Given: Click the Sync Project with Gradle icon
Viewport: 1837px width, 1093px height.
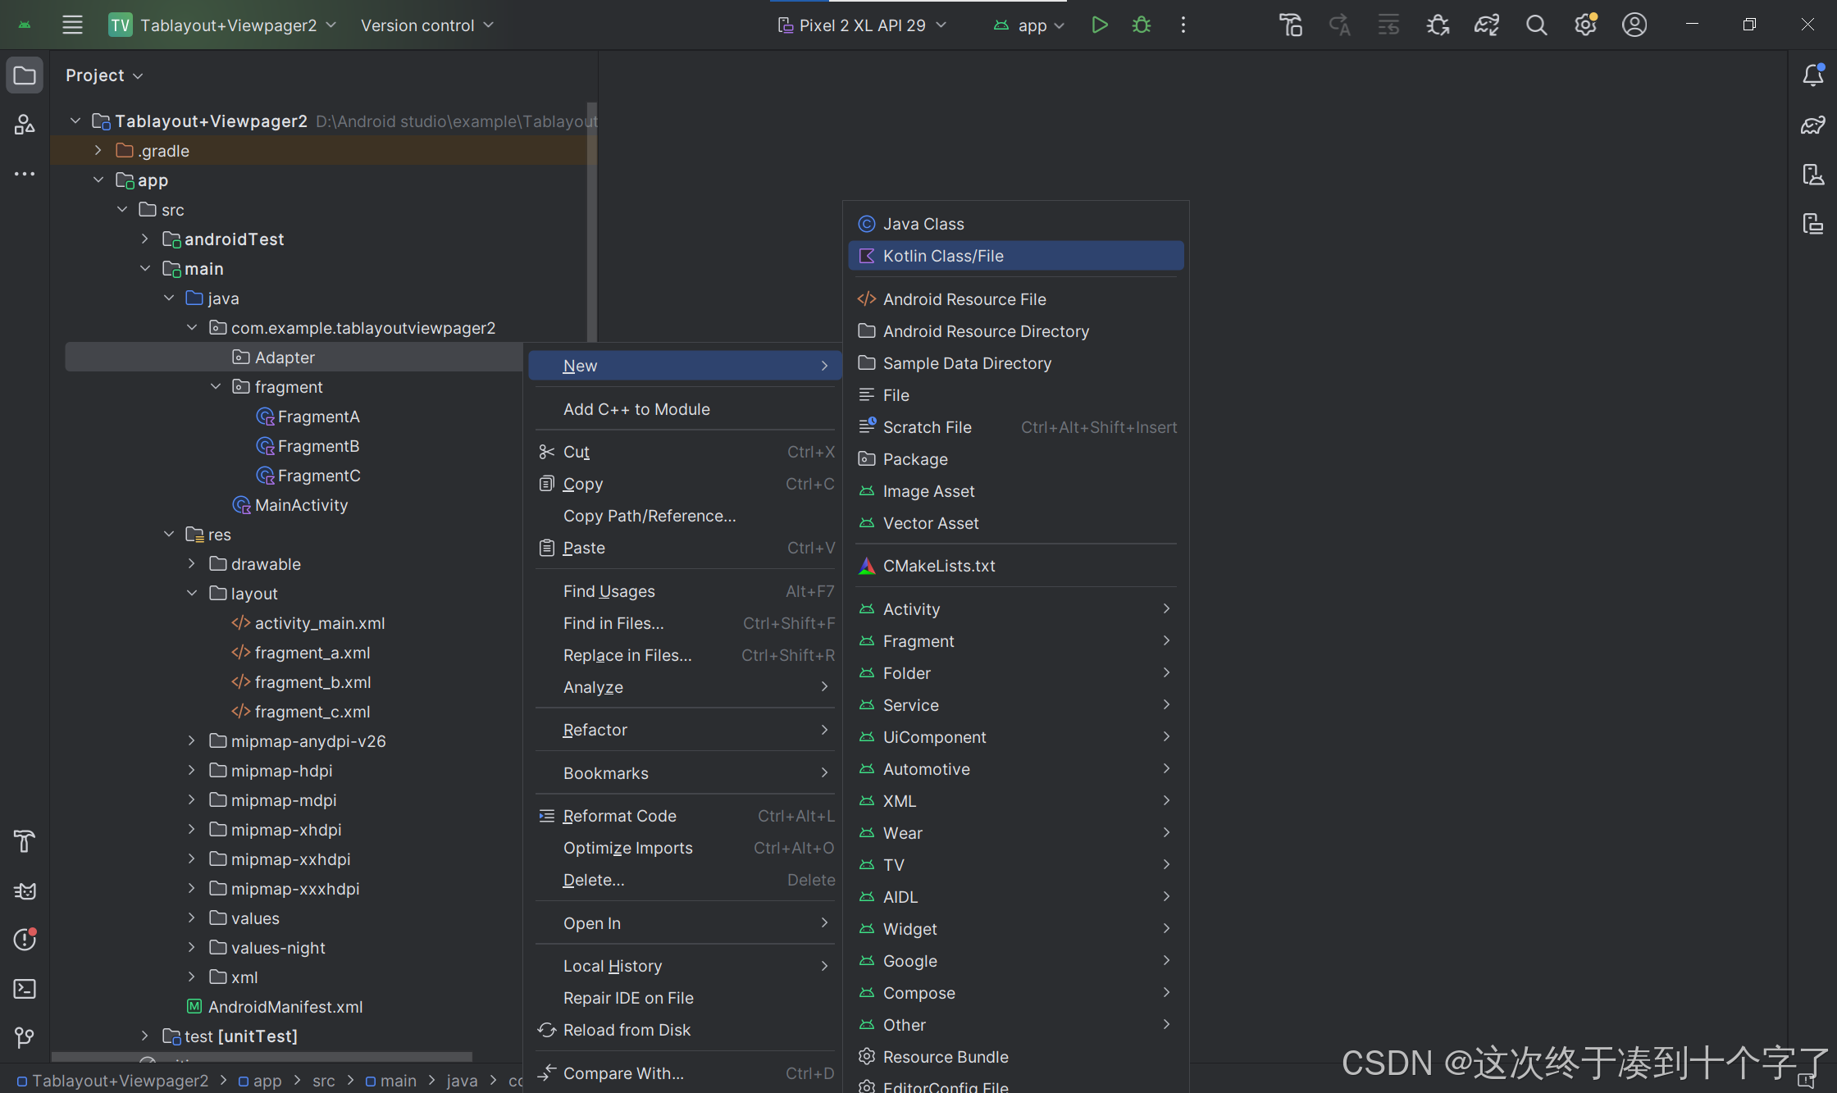Looking at the screenshot, I should (1487, 25).
